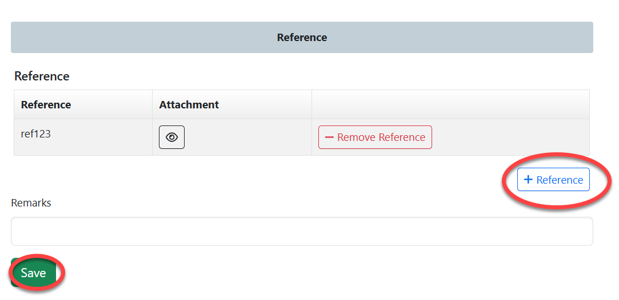The image size is (619, 300).
Task: Click the empty third column header
Action: [450, 105]
